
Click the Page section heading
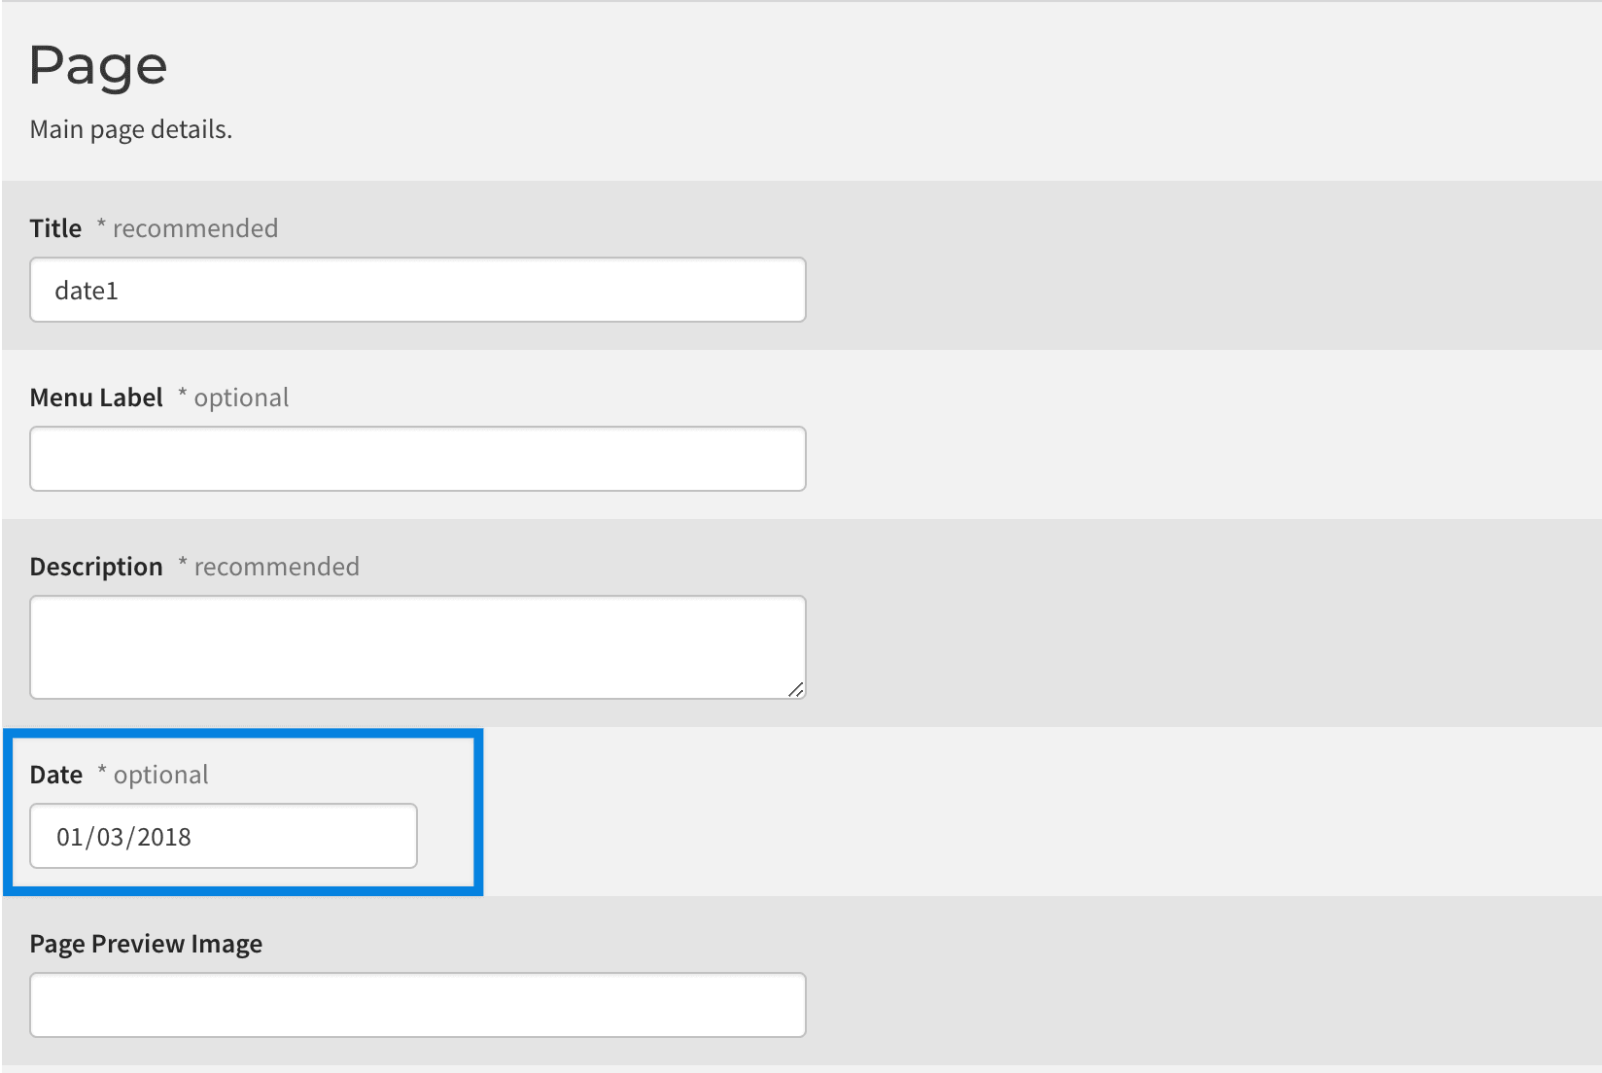click(x=98, y=66)
